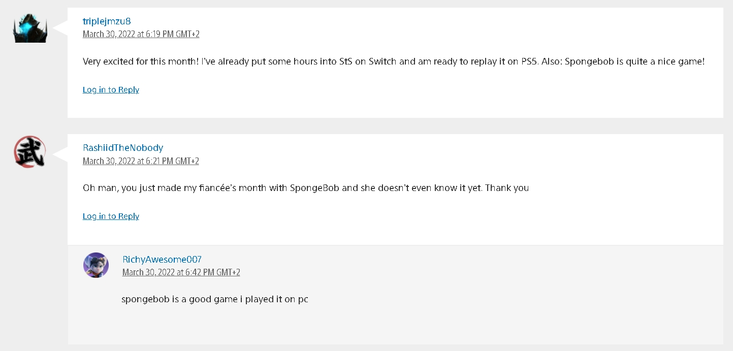Click the 6:19 PM comment timestamp

[x=141, y=34]
